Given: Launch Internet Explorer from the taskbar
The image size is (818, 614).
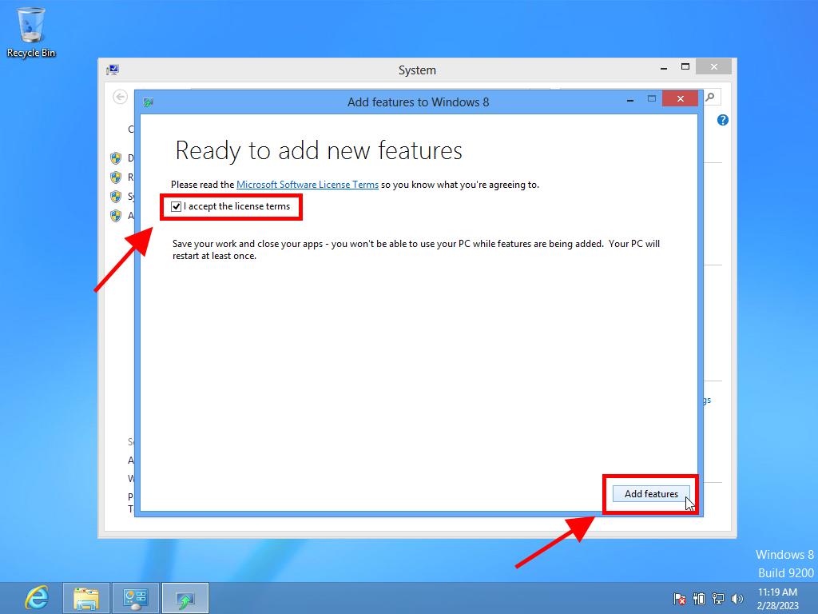Looking at the screenshot, I should pyautogui.click(x=37, y=597).
